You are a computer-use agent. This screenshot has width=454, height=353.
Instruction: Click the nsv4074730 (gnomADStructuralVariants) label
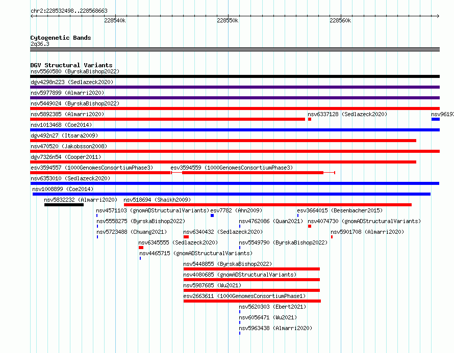[x=364, y=221]
